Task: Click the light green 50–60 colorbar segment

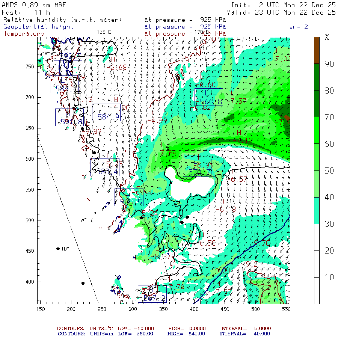Action: pyautogui.click(x=317, y=157)
